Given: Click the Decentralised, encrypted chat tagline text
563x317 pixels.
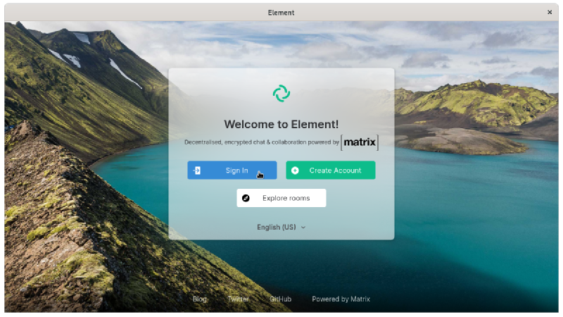Looking at the screenshot, I should coord(261,142).
